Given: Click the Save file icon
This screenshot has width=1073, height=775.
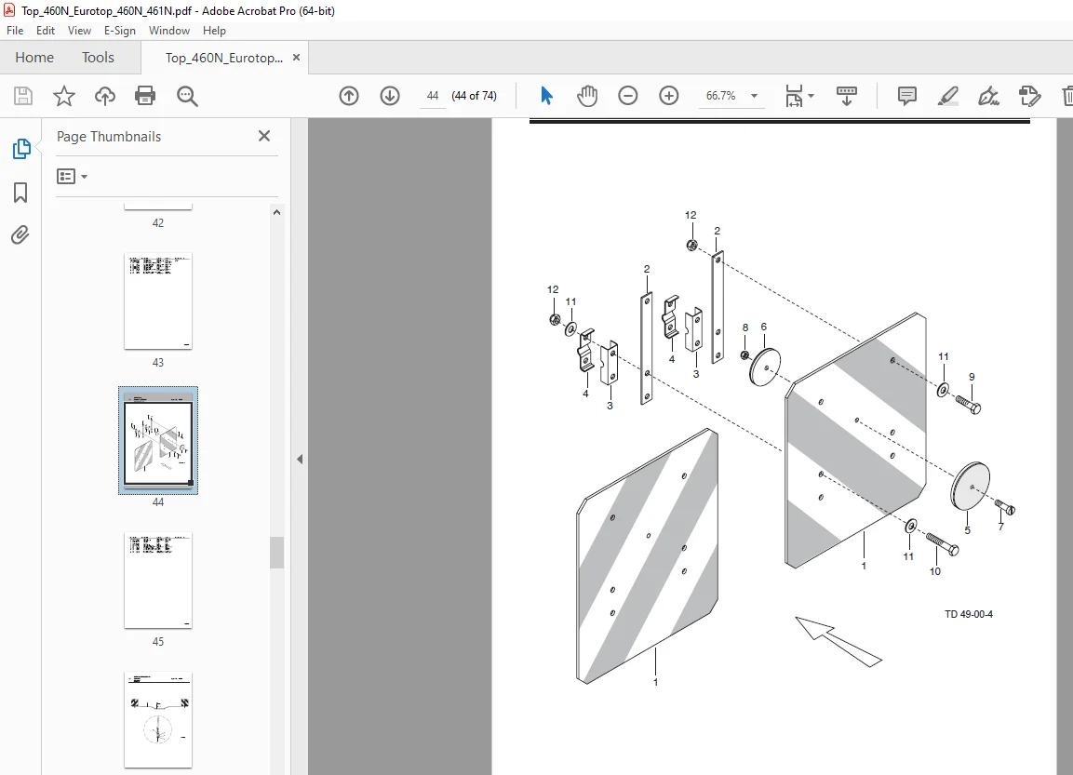Looking at the screenshot, I should 23,96.
